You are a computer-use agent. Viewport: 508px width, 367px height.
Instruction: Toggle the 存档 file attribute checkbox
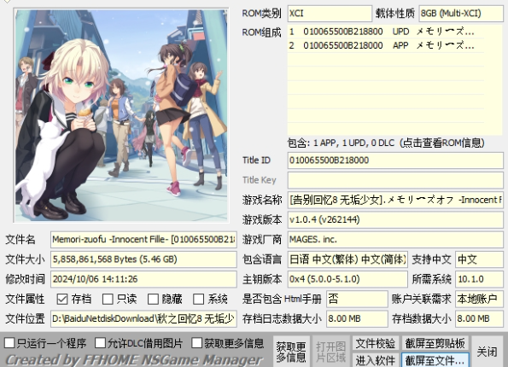tap(62, 299)
